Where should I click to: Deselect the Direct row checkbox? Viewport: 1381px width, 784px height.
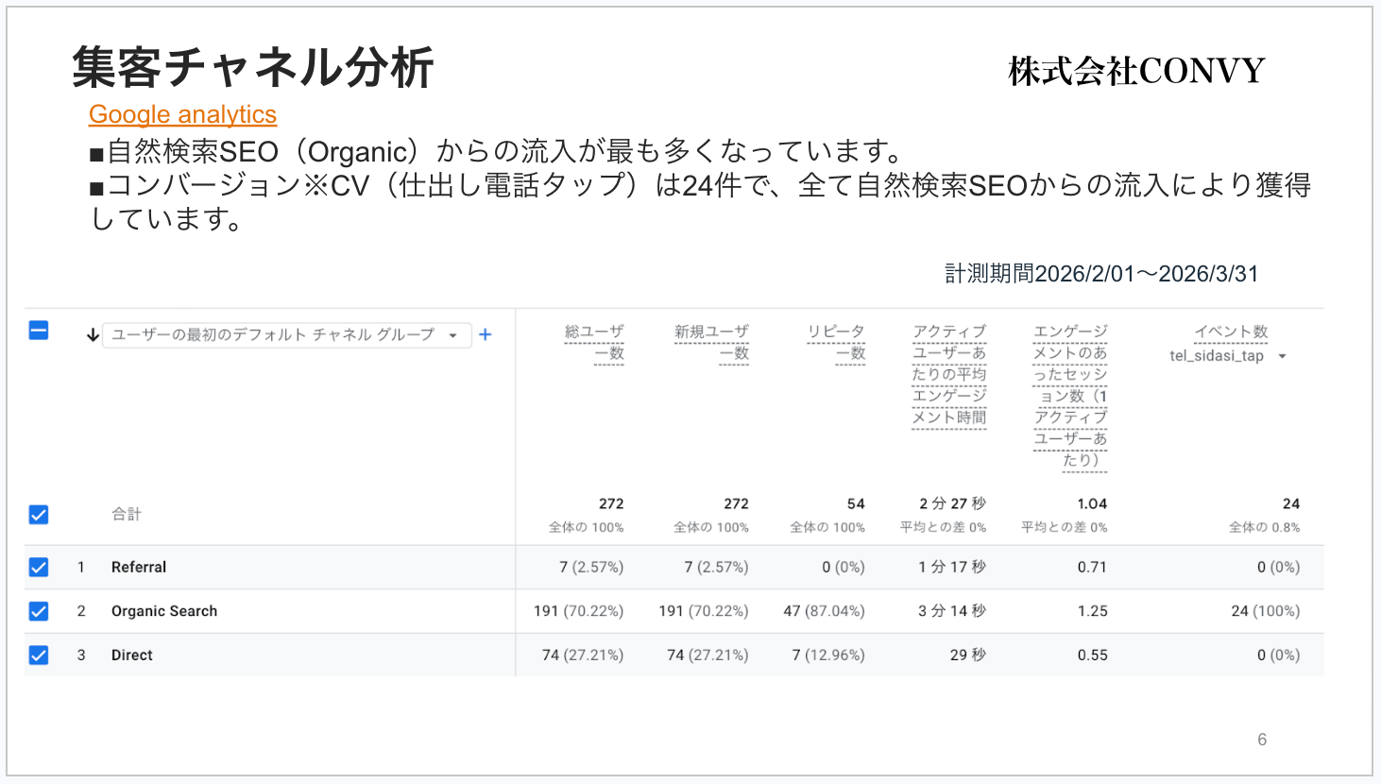tap(39, 655)
